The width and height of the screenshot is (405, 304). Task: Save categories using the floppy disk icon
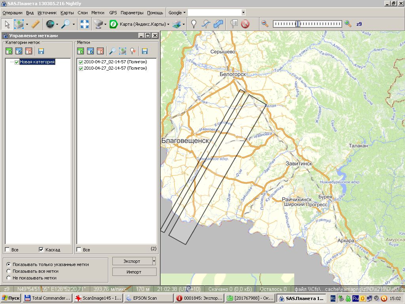pyautogui.click(x=41, y=51)
